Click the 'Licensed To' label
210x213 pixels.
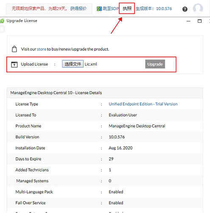[x=26, y=115]
